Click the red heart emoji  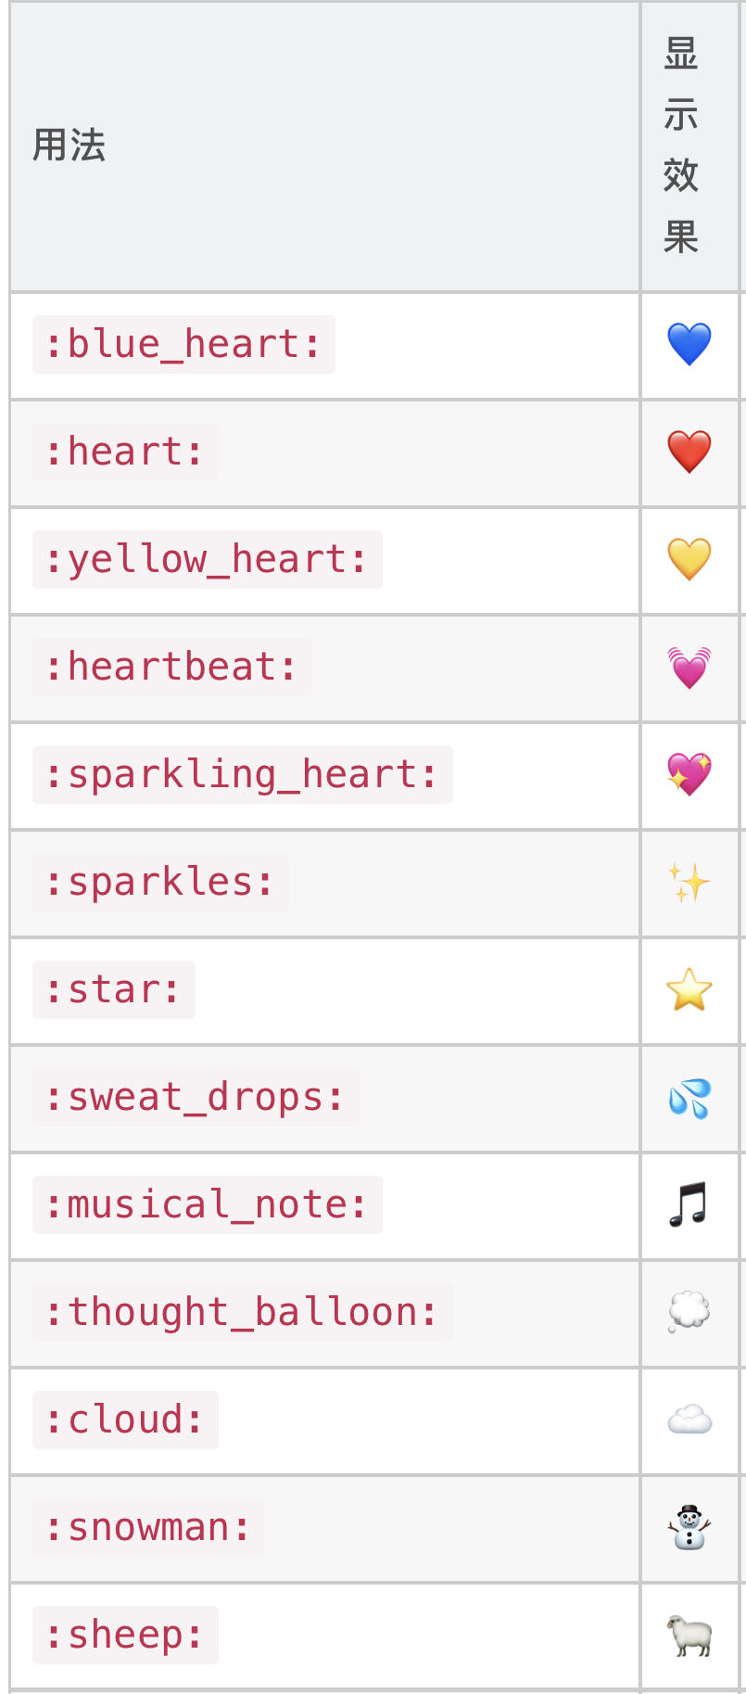pyautogui.click(x=689, y=452)
